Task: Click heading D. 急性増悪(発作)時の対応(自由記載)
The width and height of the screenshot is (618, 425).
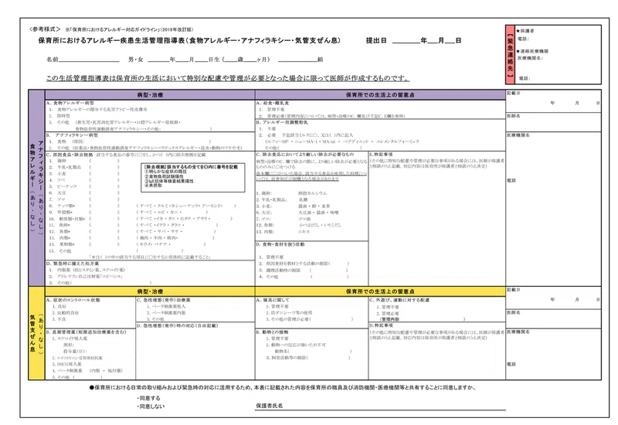Action: pos(177,325)
